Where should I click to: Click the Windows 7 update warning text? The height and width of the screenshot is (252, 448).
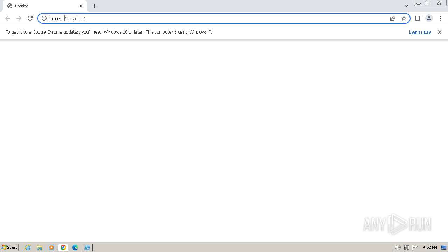point(109,32)
